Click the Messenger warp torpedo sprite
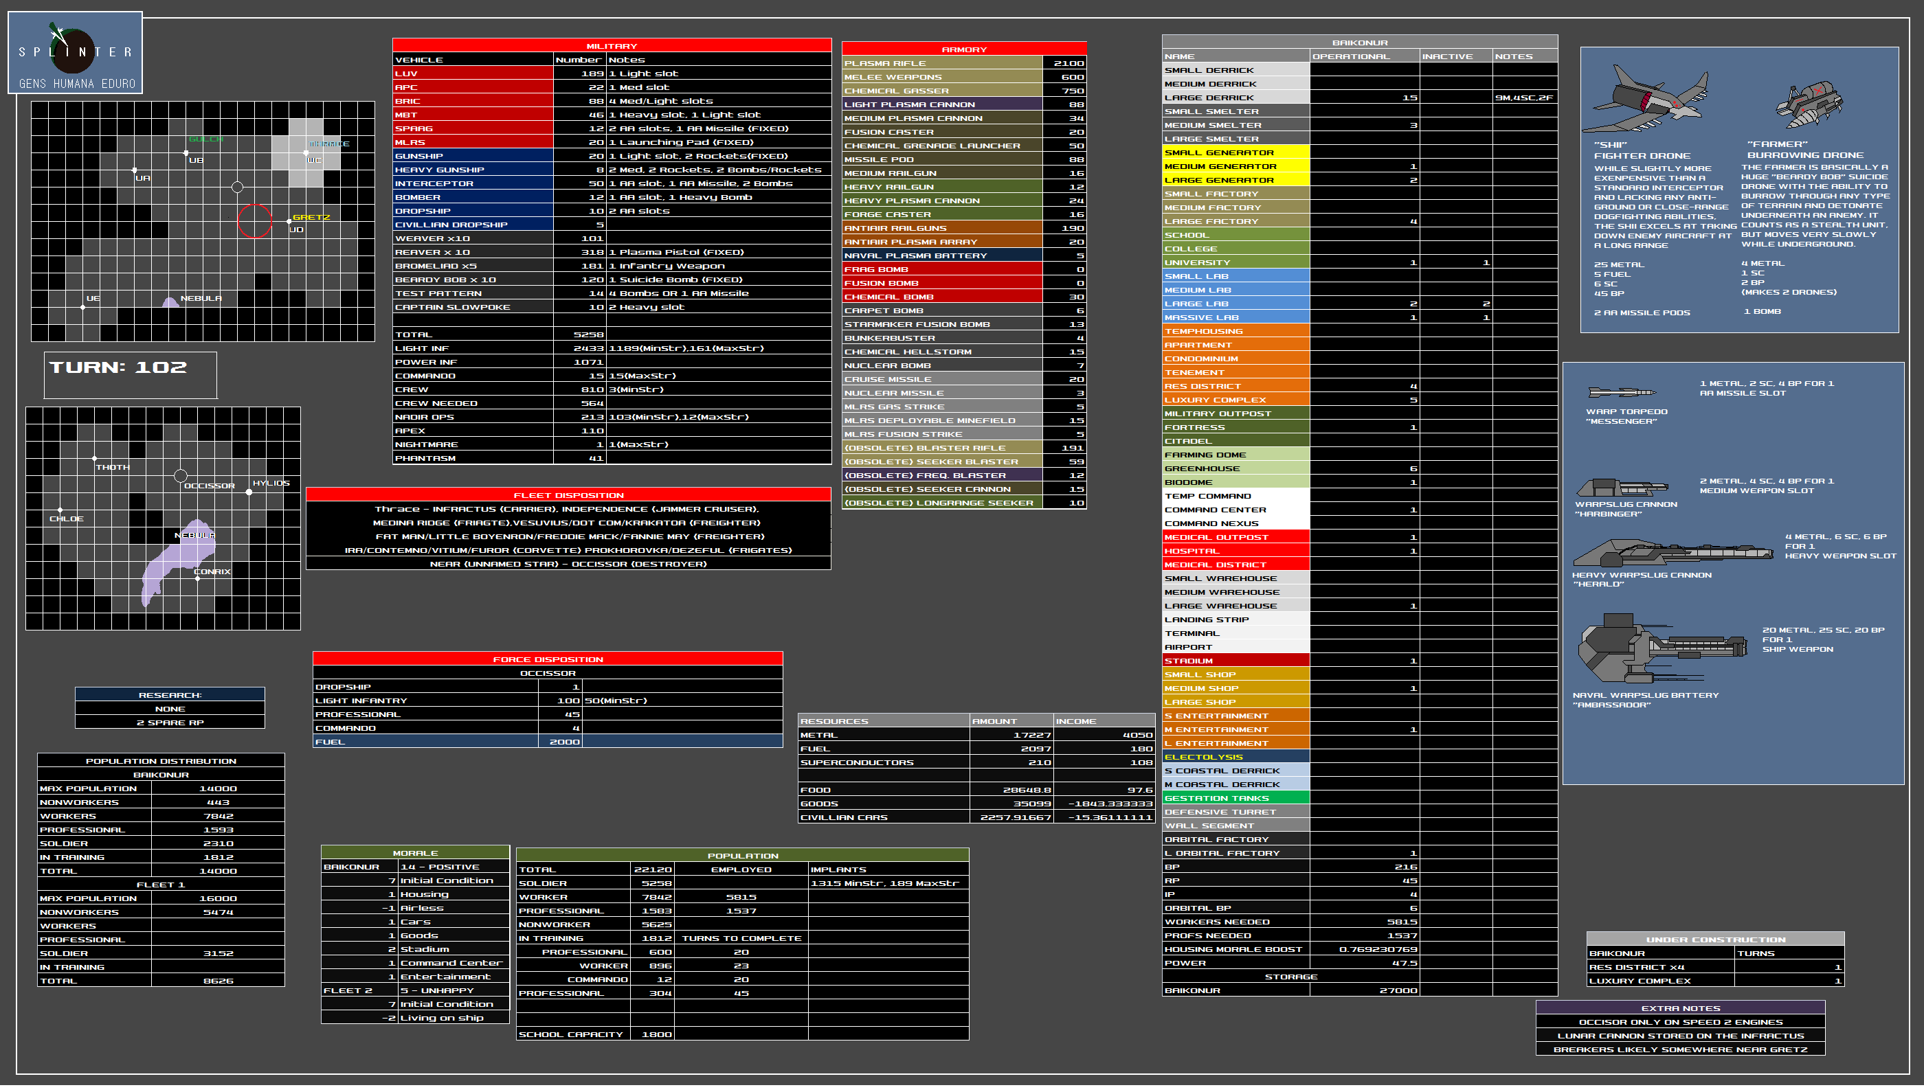This screenshot has height=1092, width=1924. click(1621, 392)
